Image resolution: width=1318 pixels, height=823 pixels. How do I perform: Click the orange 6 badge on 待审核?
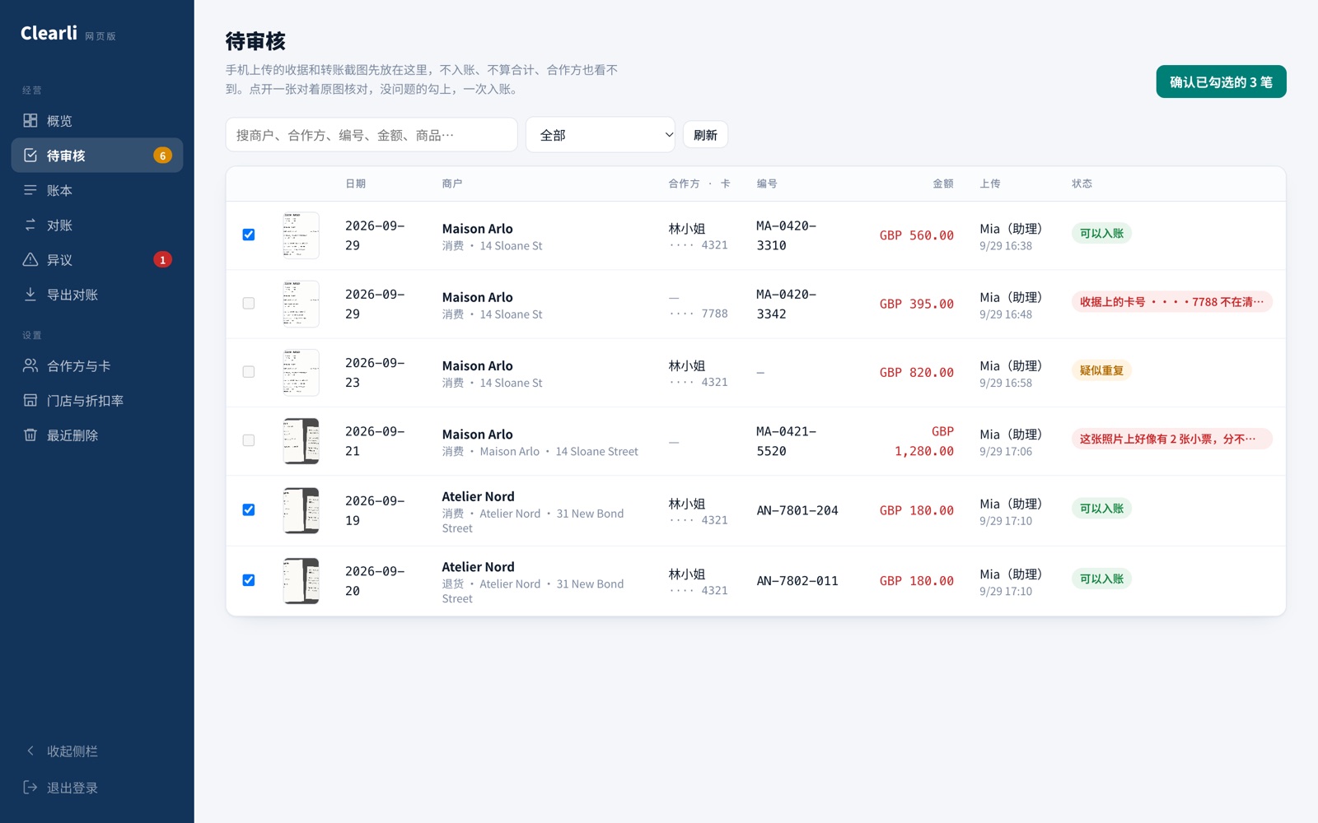(x=163, y=156)
